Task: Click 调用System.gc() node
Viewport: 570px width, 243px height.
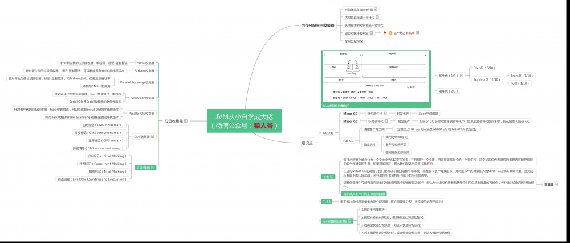Action: tap(397, 136)
